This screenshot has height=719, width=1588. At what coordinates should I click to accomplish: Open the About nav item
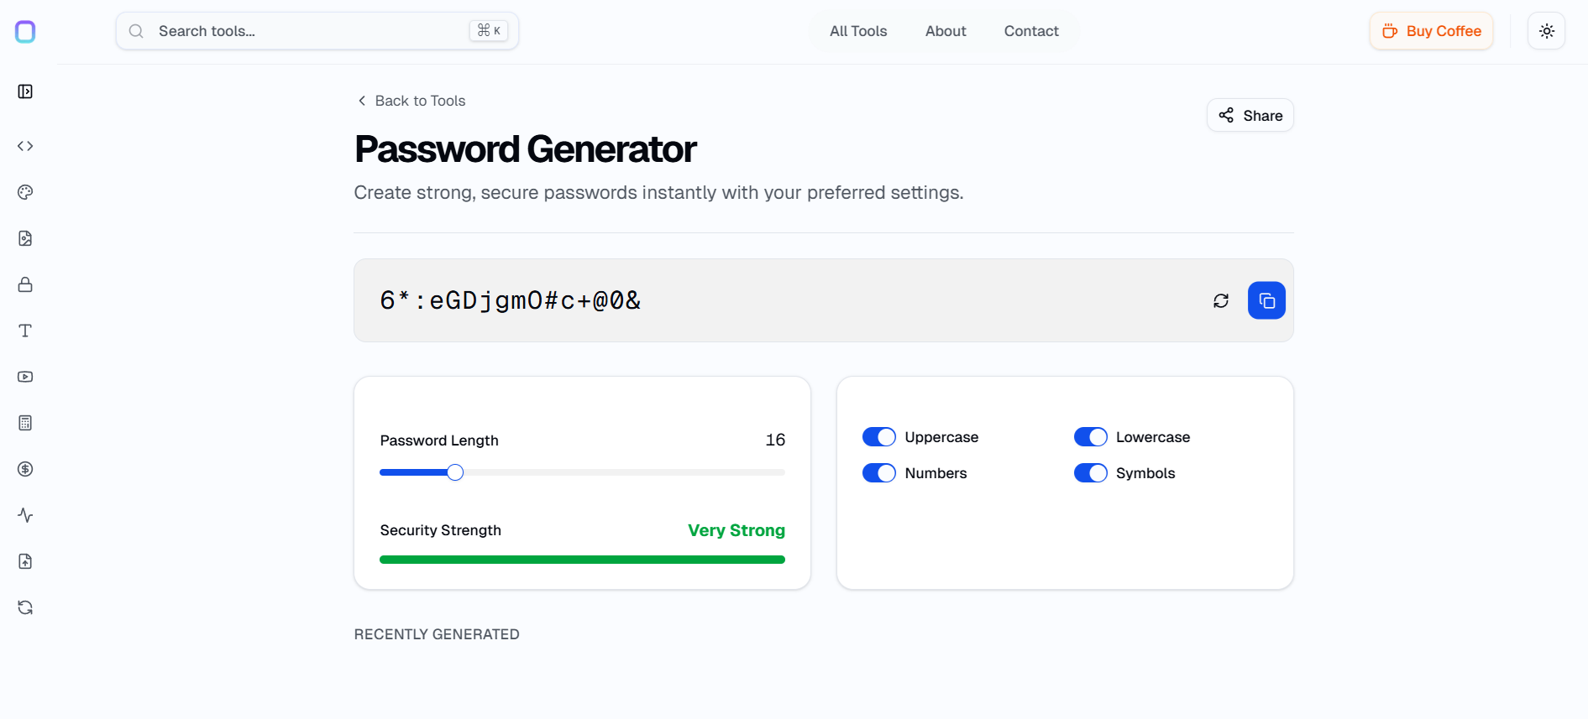(x=946, y=31)
